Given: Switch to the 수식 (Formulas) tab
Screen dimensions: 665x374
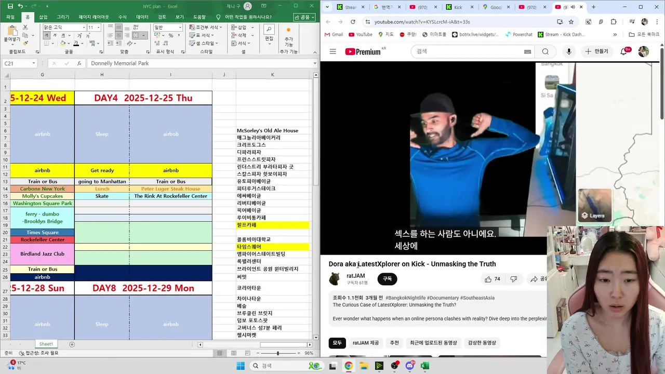Looking at the screenshot, I should tap(123, 17).
